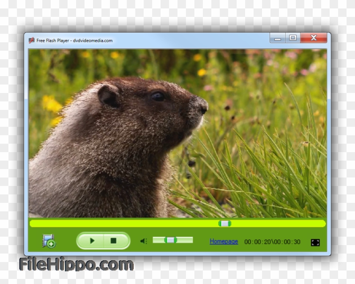The image size is (355, 284).
Task: Click the Free Flash Player title bar icon
Action: tap(31, 40)
